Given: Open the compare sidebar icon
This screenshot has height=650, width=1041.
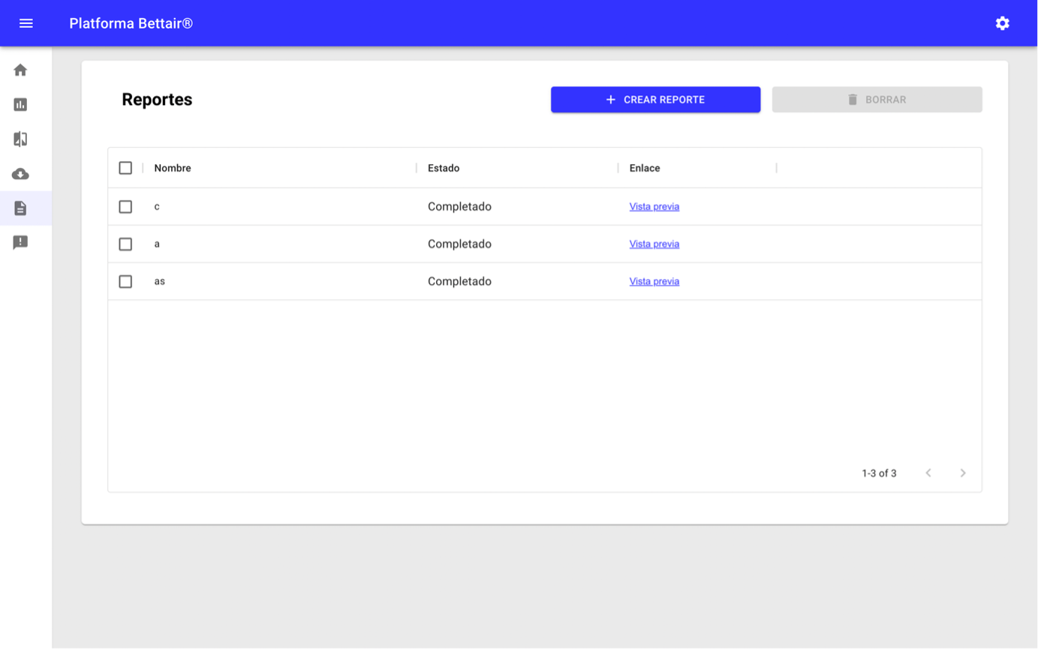Looking at the screenshot, I should 20,139.
